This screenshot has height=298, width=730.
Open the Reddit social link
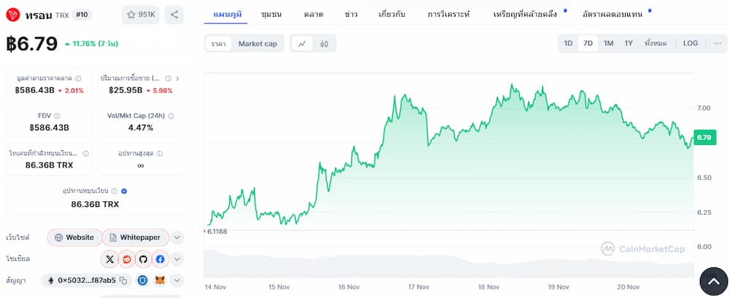tap(126, 259)
